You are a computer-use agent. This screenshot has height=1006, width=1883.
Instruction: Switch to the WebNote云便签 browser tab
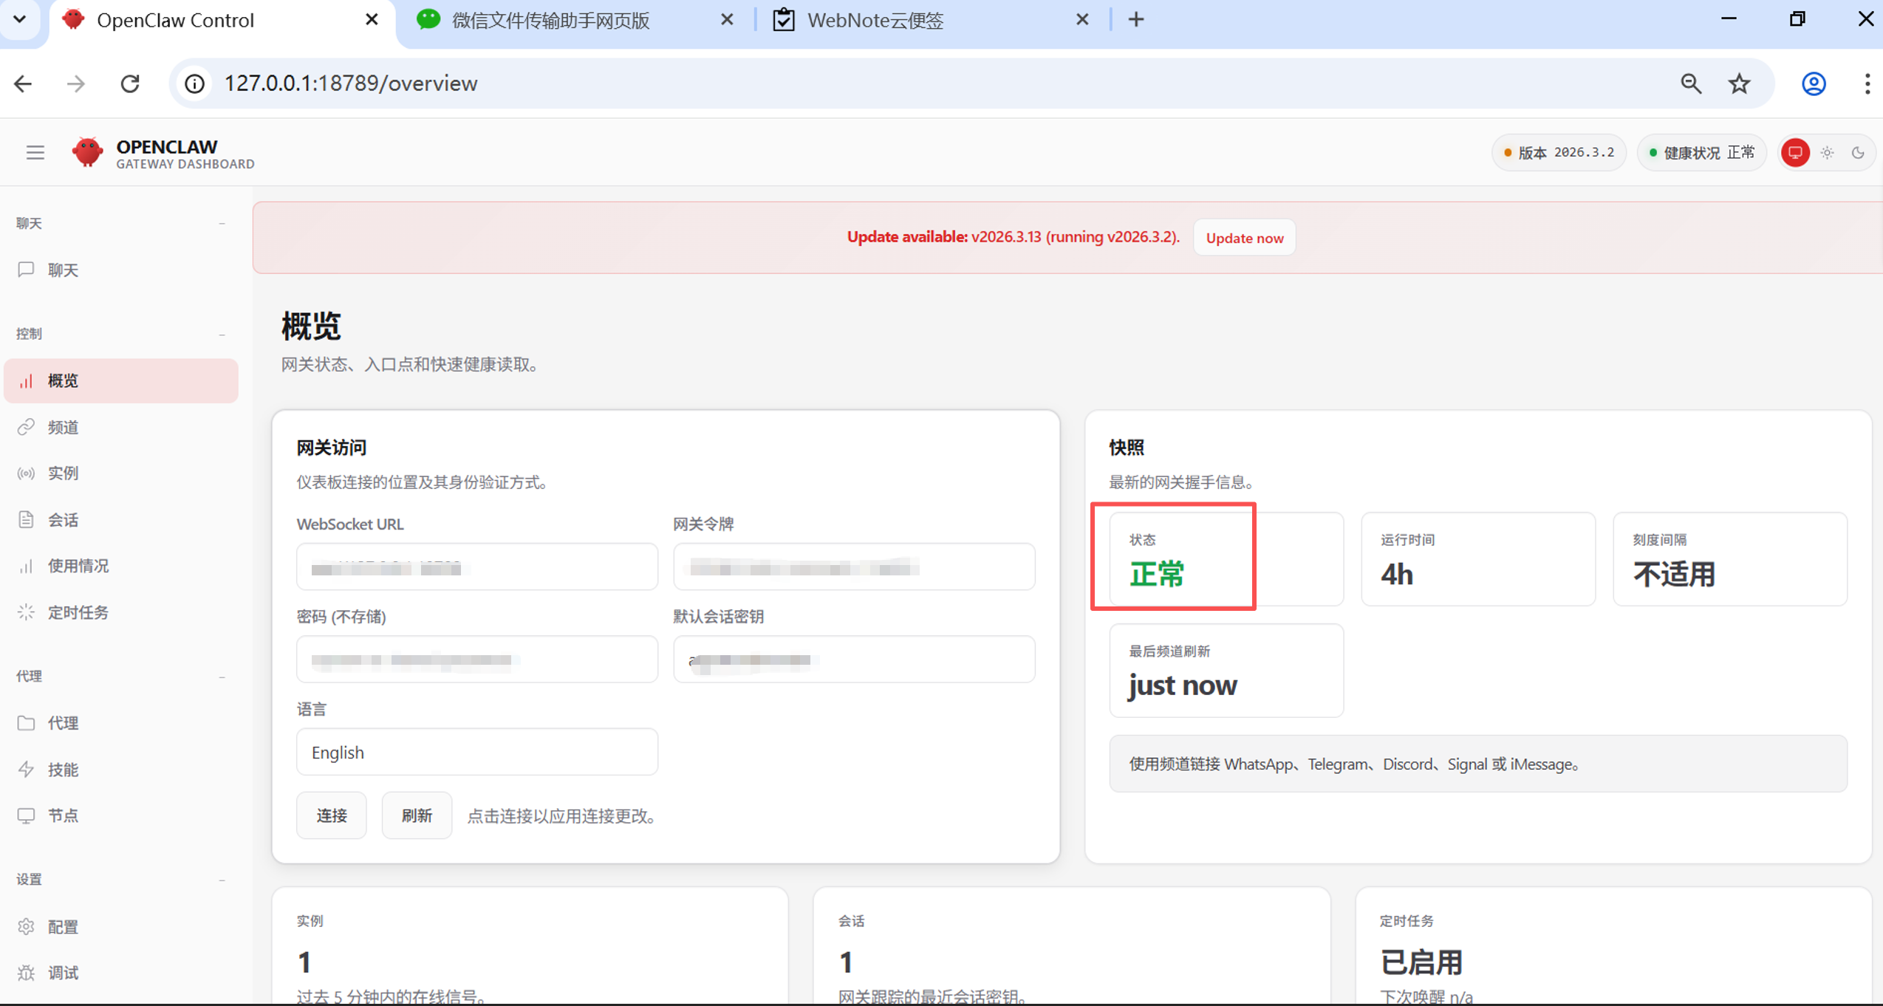click(x=875, y=20)
